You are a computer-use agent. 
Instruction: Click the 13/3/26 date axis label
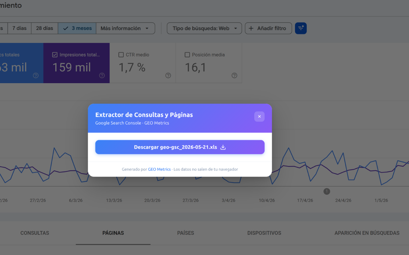point(114,200)
